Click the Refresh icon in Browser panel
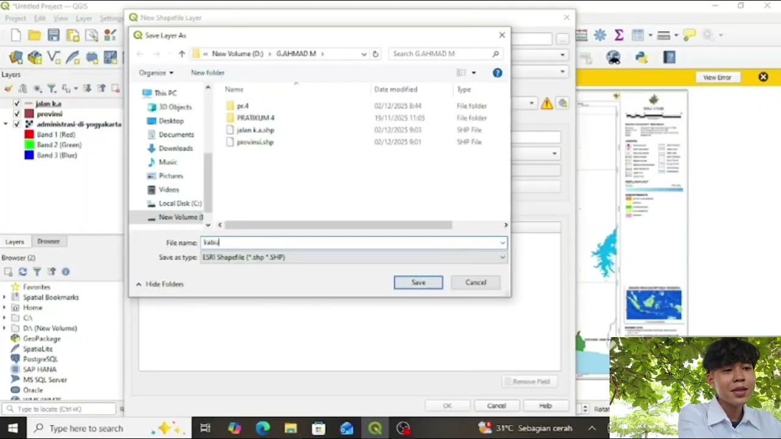Image resolution: width=781 pixels, height=439 pixels. (23, 271)
